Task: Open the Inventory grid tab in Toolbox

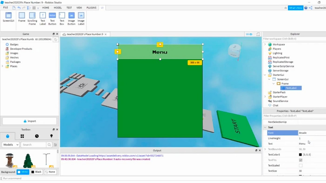Action: coord(22,136)
